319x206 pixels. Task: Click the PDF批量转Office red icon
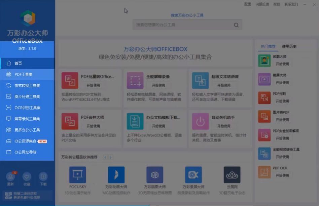tap(70, 80)
